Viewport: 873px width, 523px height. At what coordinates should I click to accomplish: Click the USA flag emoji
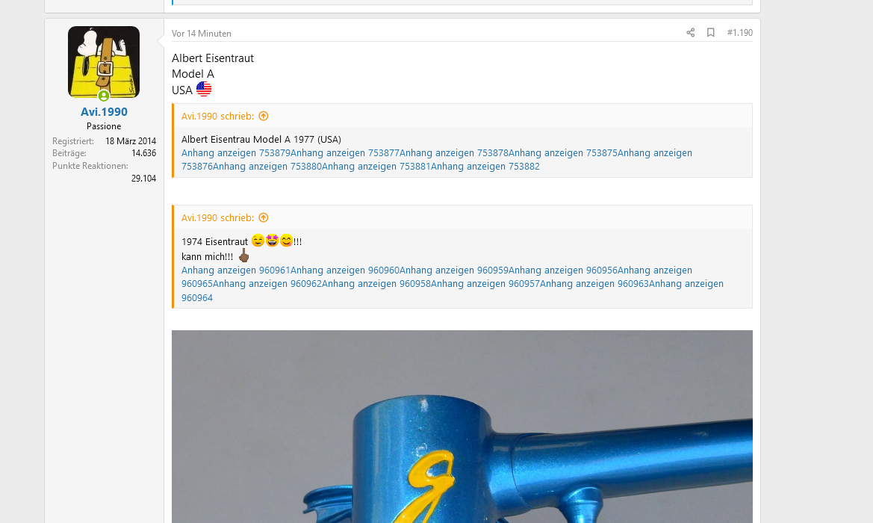pos(204,89)
